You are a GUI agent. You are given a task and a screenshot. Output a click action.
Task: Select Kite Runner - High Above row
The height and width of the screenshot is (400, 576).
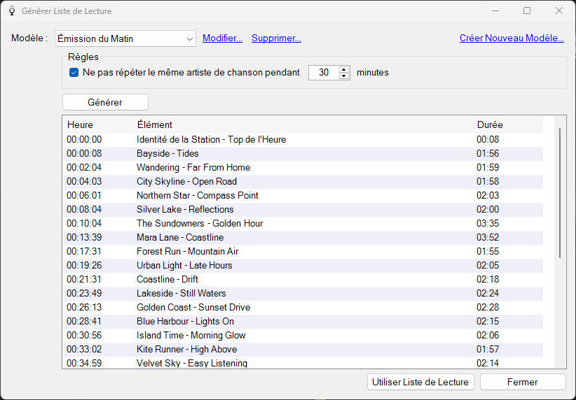pos(303,349)
